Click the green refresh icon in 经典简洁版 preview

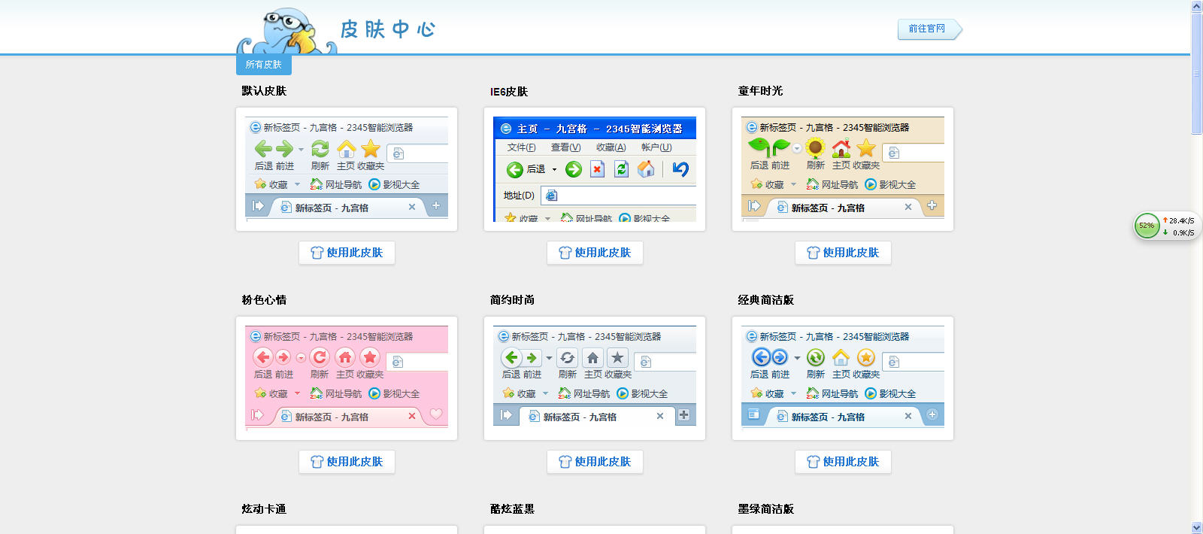tap(816, 357)
